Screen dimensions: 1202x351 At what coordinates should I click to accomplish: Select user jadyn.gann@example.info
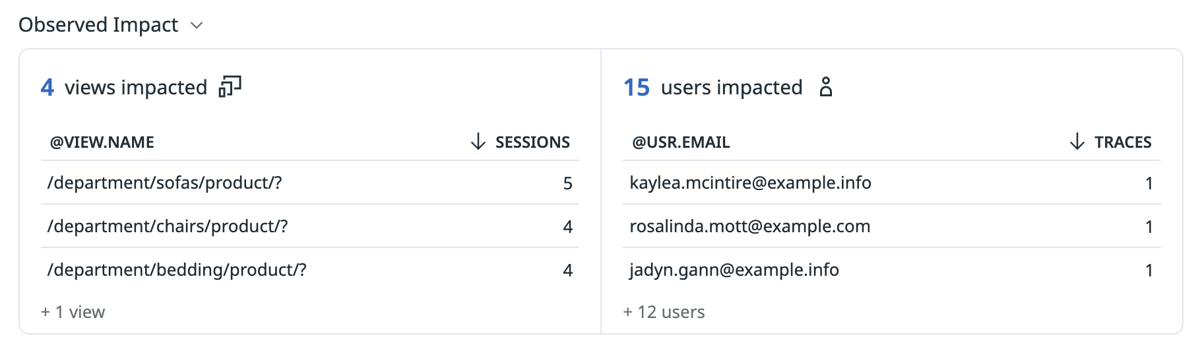(x=734, y=270)
